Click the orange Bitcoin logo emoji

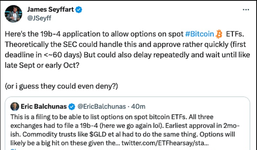[219, 34]
